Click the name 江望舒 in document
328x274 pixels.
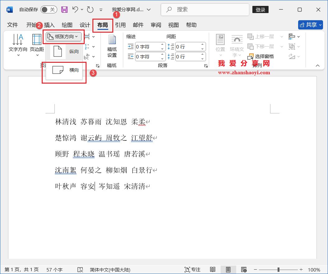(142, 138)
